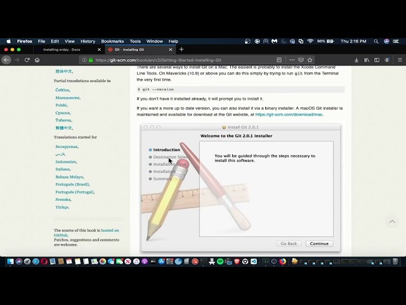Viewport: 406px width, 305px height.
Task: Toggle the Firefox sidebar icon
Action: pos(377,60)
